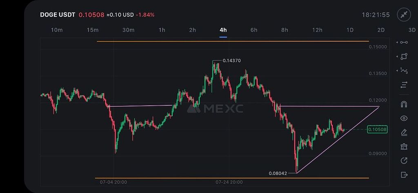The height and width of the screenshot is (193, 418).
Task: Click the DOGE USDT pair name
Action: coord(58,15)
